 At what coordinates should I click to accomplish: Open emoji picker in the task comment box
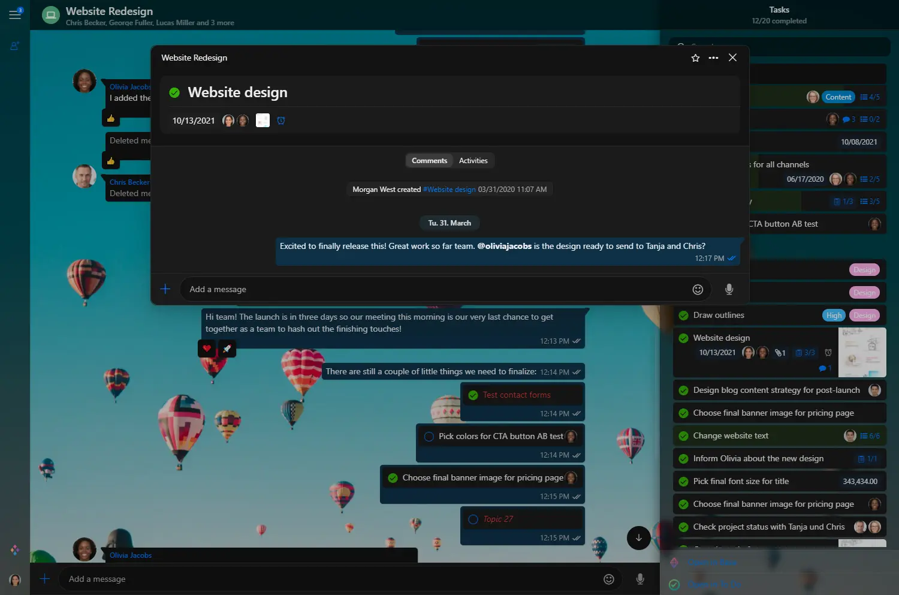click(698, 290)
